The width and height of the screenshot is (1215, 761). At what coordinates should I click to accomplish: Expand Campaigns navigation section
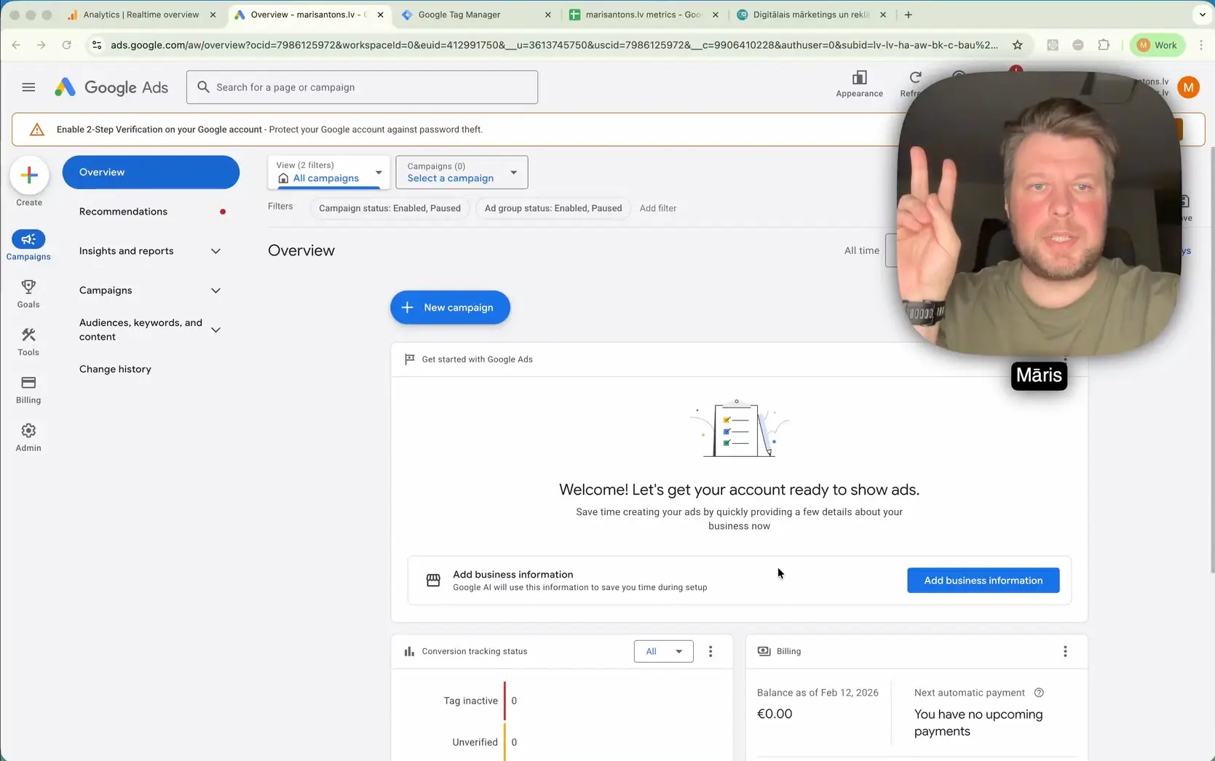150,290
